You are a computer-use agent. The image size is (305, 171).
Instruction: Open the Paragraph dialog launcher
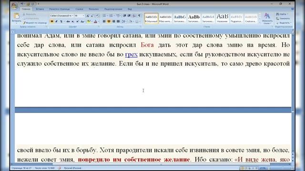(141, 27)
